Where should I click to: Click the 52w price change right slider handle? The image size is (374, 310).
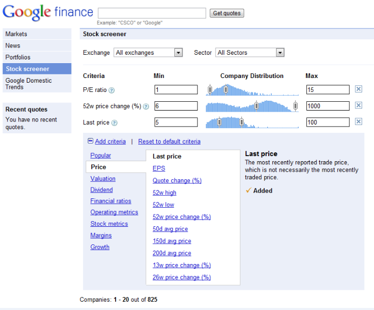coord(296,105)
